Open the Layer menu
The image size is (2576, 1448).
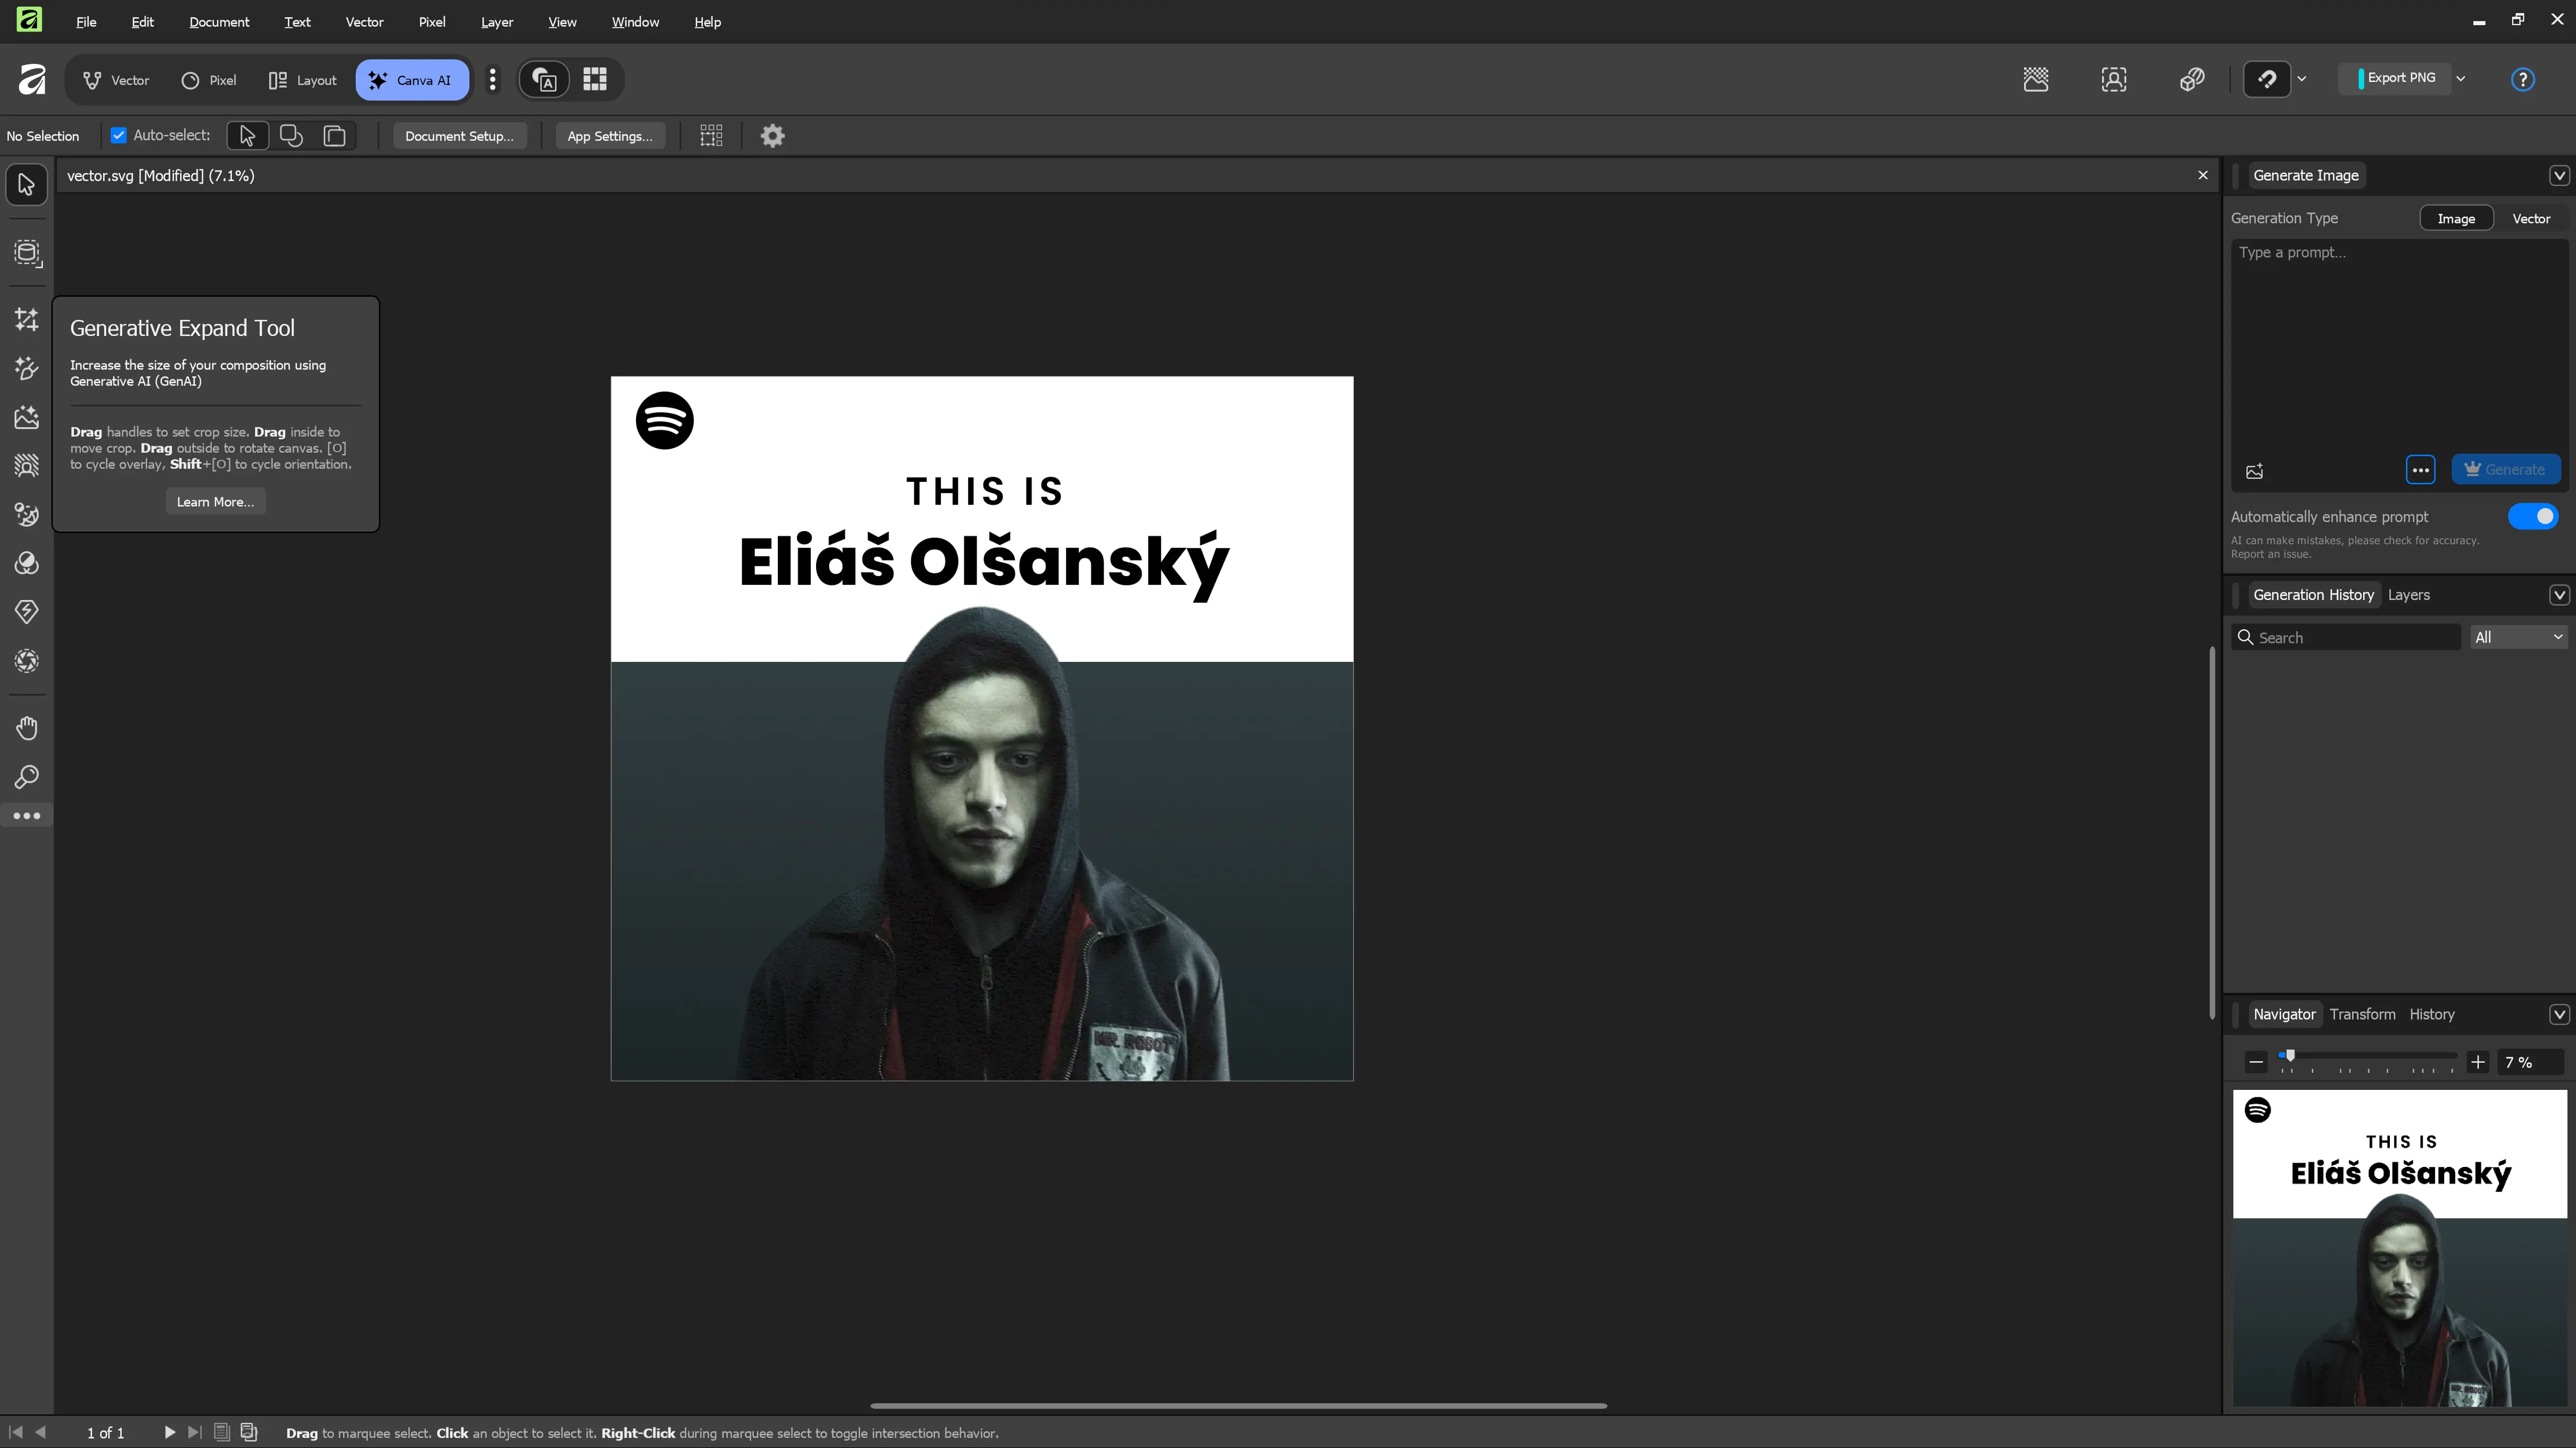click(x=497, y=22)
